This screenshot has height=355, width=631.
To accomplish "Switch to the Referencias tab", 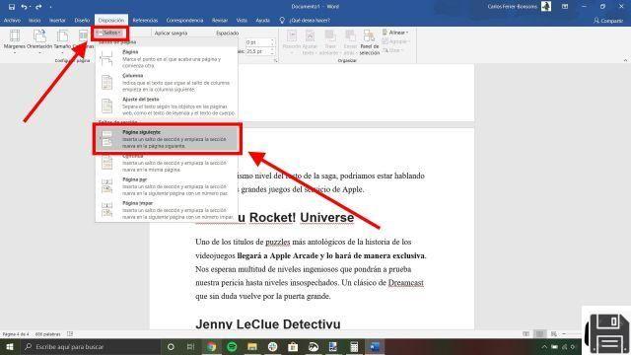I will pyautogui.click(x=145, y=20).
